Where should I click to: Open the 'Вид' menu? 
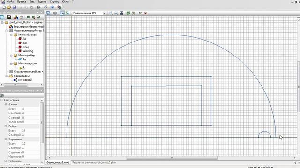tap(32, 1)
